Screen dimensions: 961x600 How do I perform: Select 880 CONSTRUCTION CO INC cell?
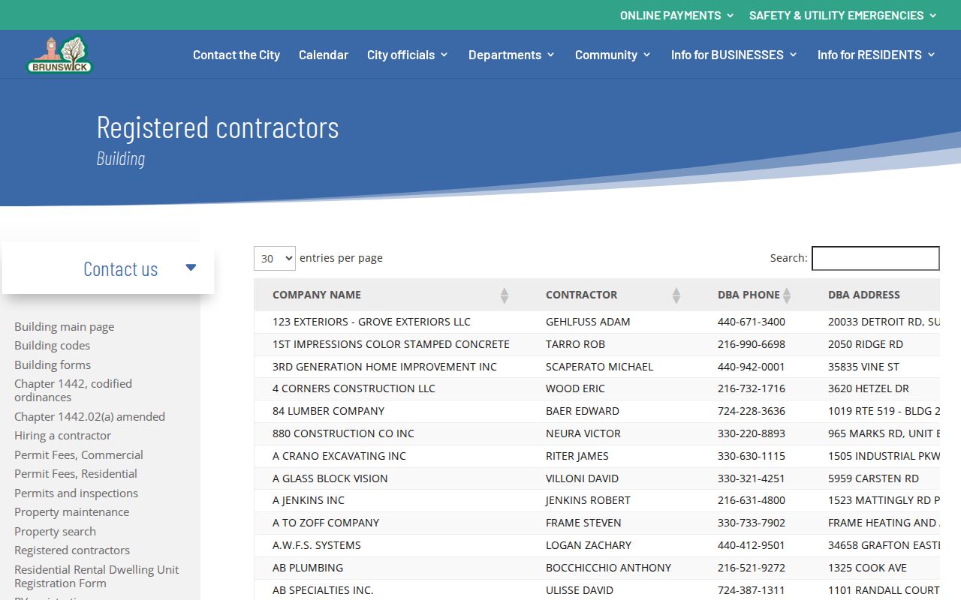pyautogui.click(x=343, y=433)
